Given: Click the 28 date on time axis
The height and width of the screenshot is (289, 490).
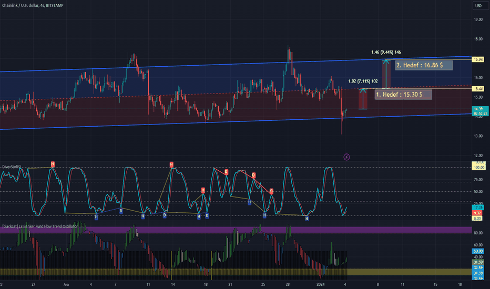Looking at the screenshot, I should click(288, 284).
